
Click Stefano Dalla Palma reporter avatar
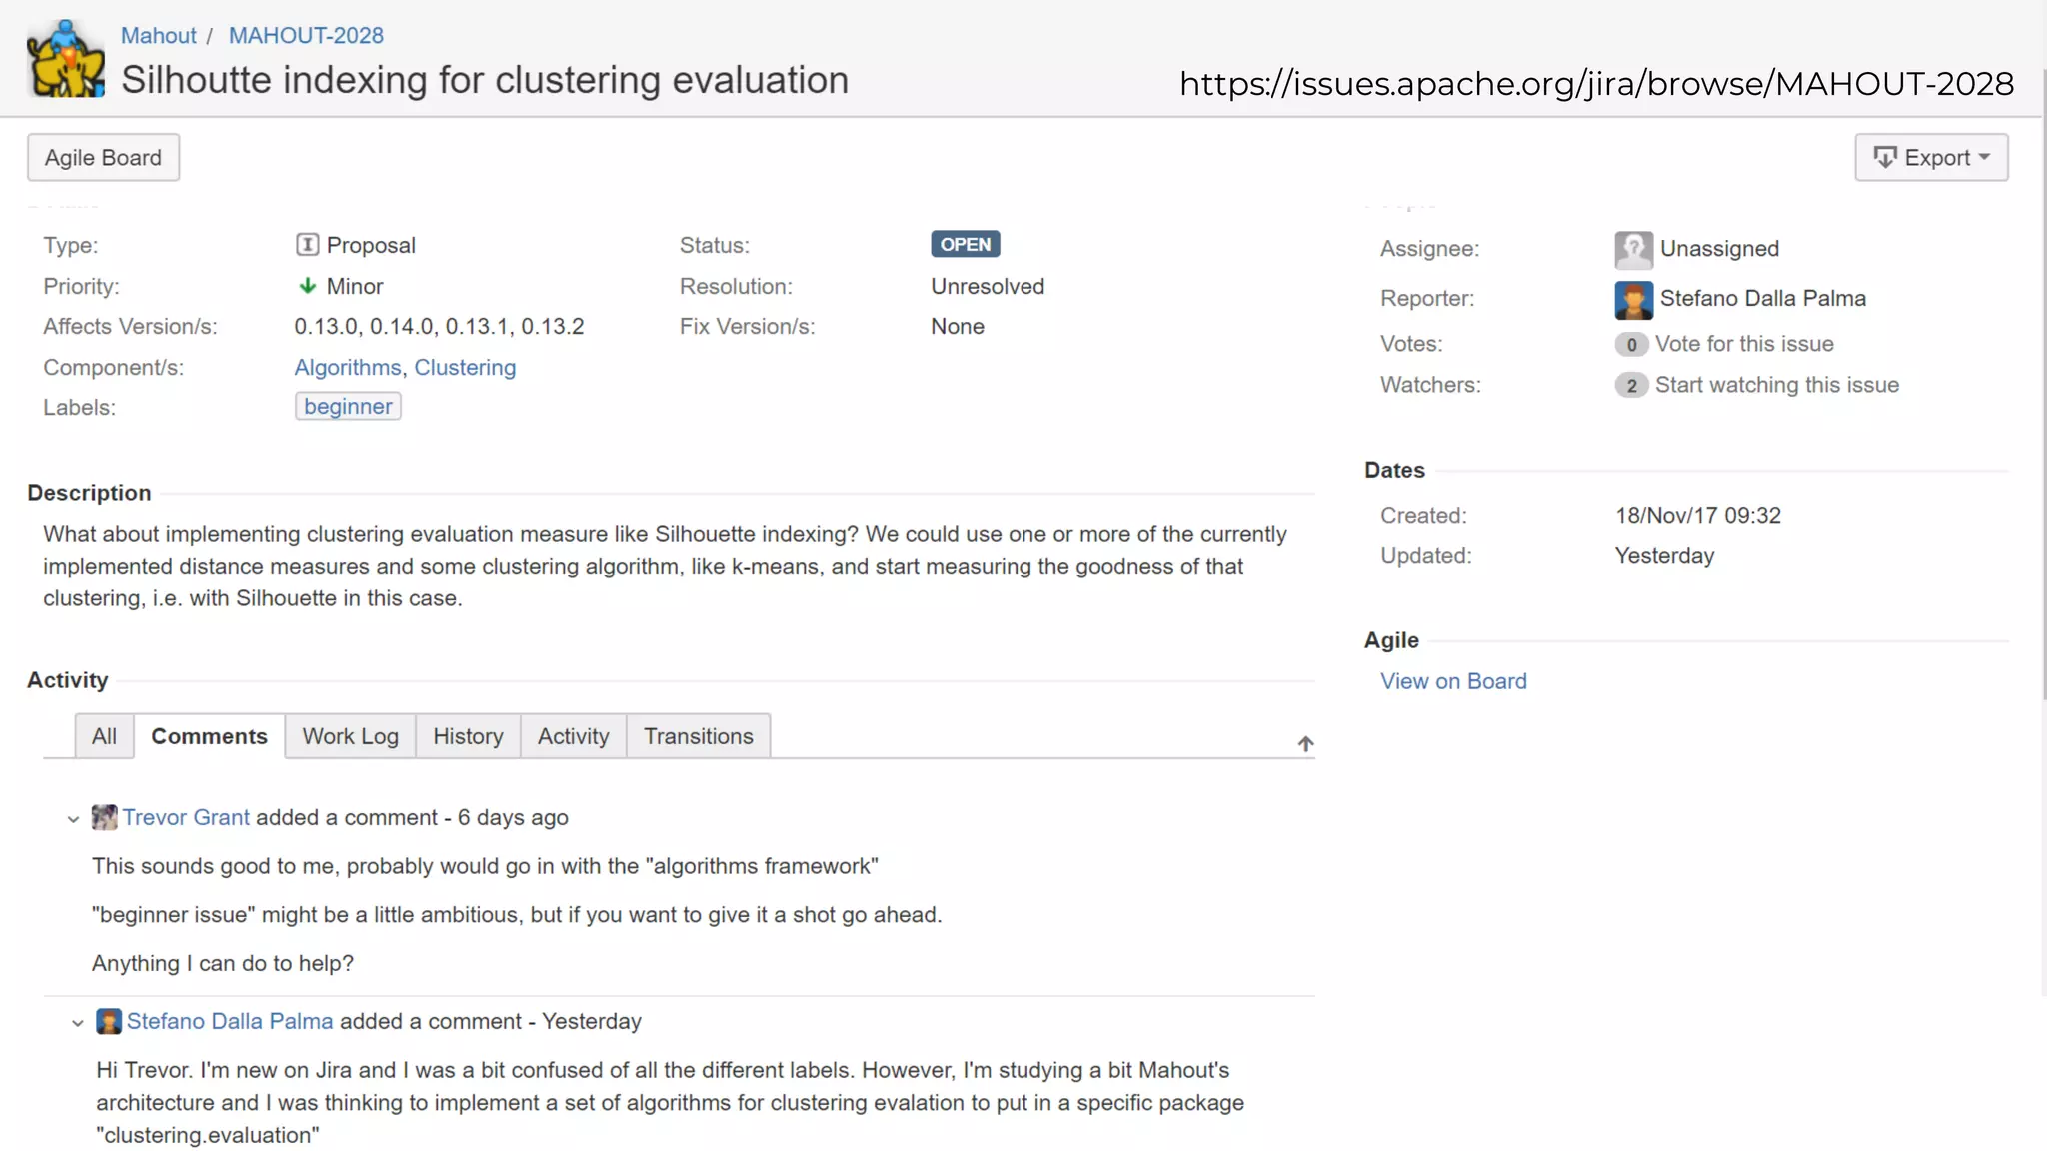(1632, 299)
